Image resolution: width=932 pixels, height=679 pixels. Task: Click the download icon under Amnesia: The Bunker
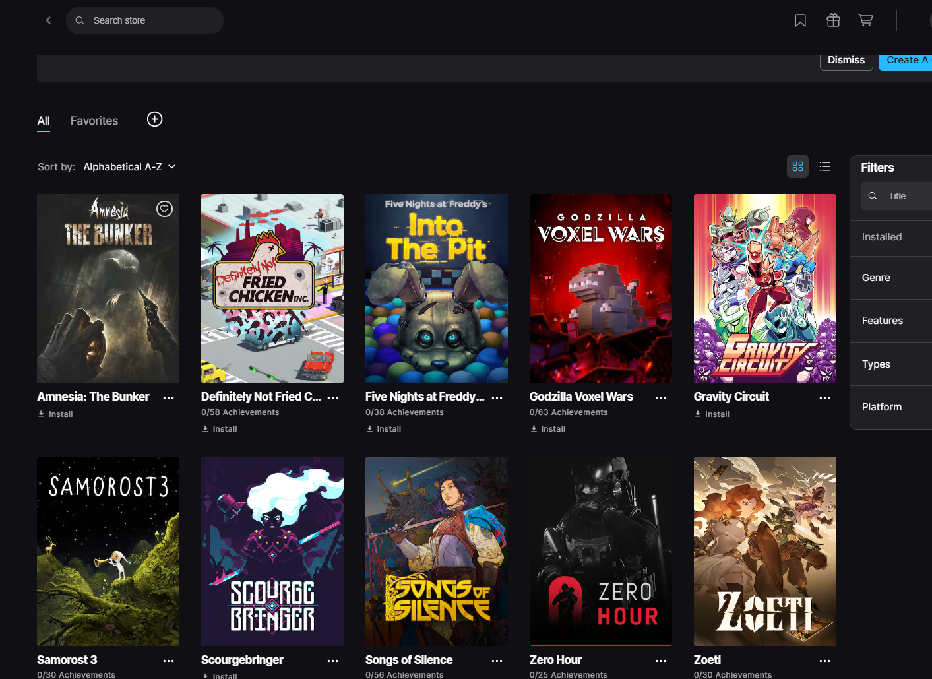[42, 414]
